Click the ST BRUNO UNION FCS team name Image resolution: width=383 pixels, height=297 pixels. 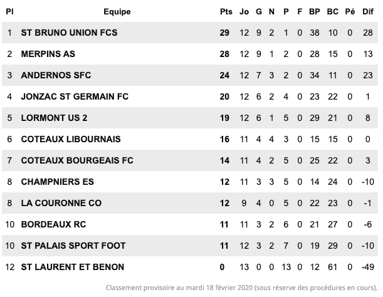click(x=69, y=33)
